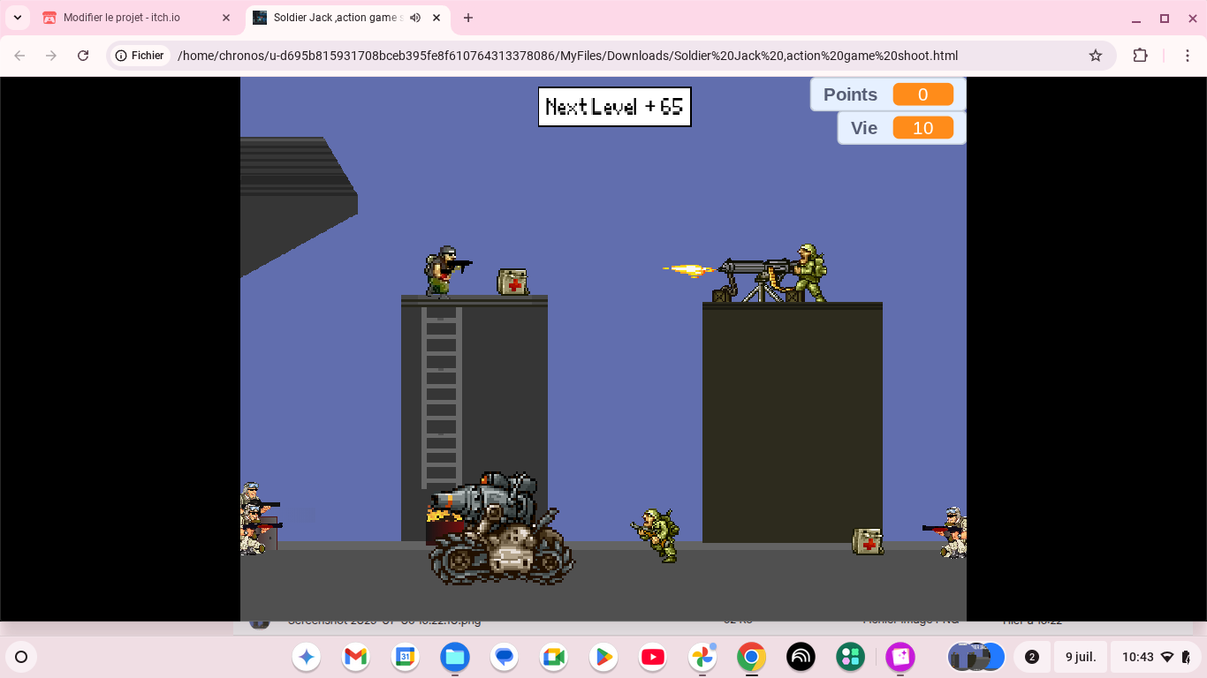Mute the Soldier Jack tab audio icon
This screenshot has height=678, width=1207.
coord(415,18)
